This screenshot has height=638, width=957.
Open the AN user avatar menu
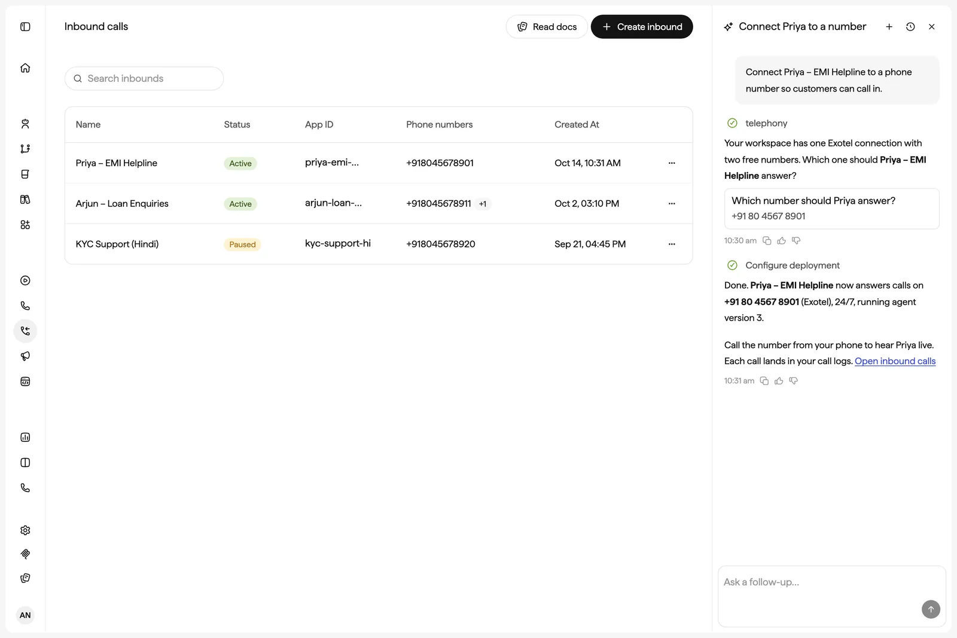point(25,615)
